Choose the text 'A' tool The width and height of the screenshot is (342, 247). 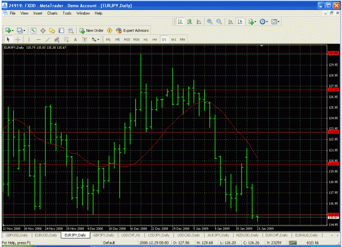76,39
